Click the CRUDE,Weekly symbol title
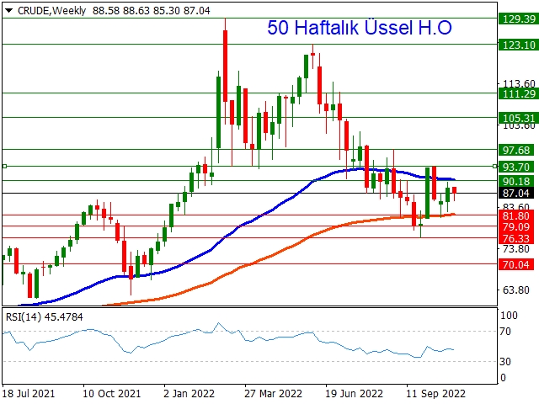 pyautogui.click(x=51, y=11)
